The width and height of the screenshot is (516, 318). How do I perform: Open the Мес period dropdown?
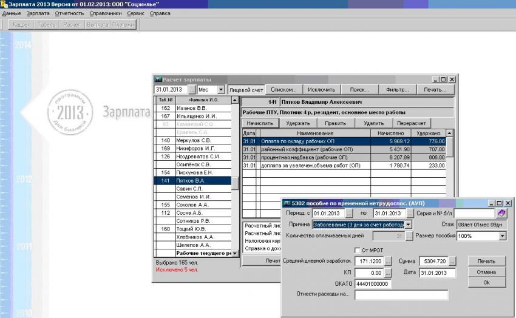click(x=221, y=89)
